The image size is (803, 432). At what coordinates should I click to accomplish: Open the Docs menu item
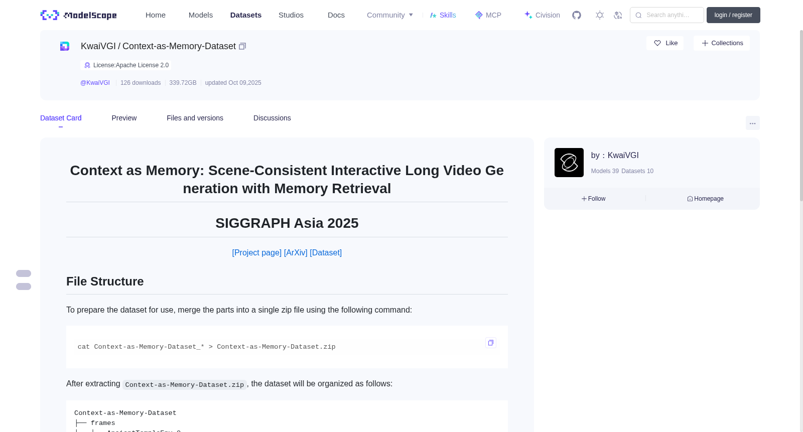[x=336, y=15]
